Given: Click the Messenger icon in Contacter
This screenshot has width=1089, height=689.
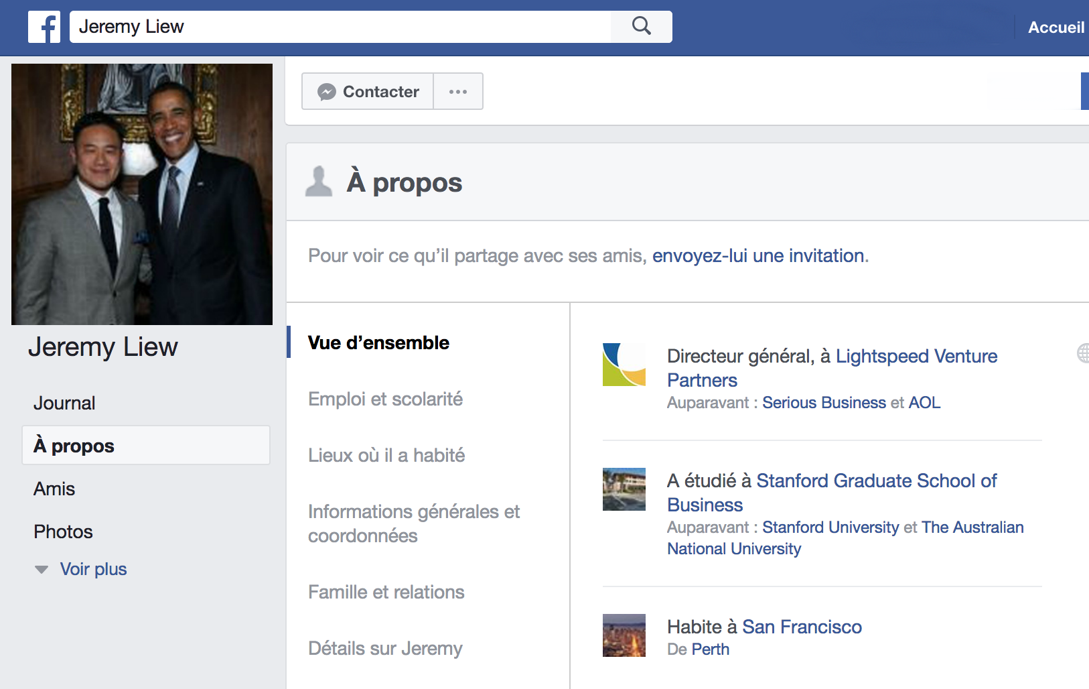Looking at the screenshot, I should (x=327, y=92).
